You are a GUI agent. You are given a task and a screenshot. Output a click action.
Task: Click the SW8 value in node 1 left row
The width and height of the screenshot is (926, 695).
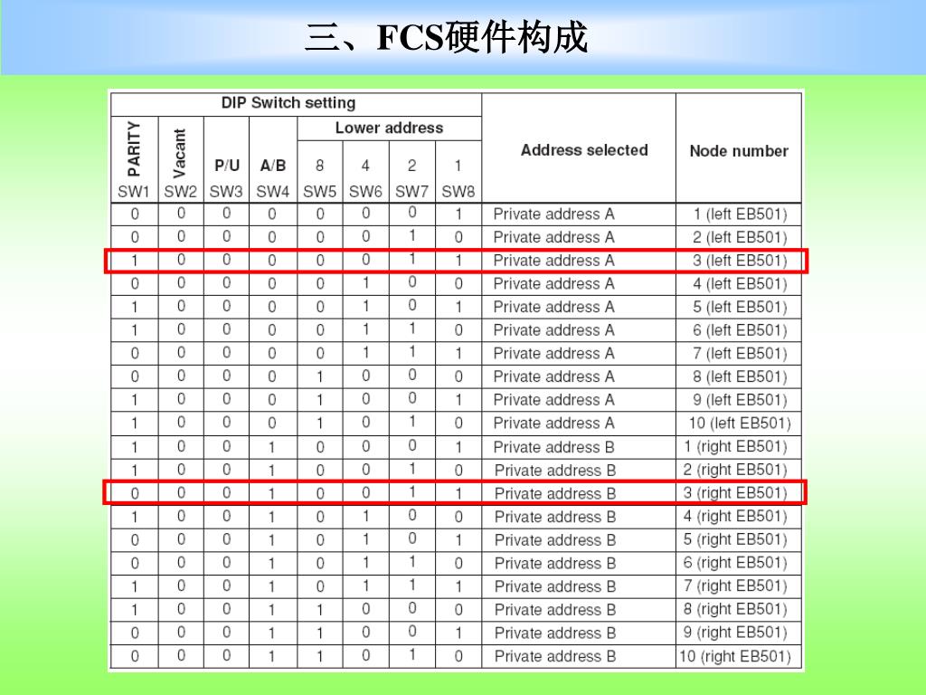[x=458, y=214]
